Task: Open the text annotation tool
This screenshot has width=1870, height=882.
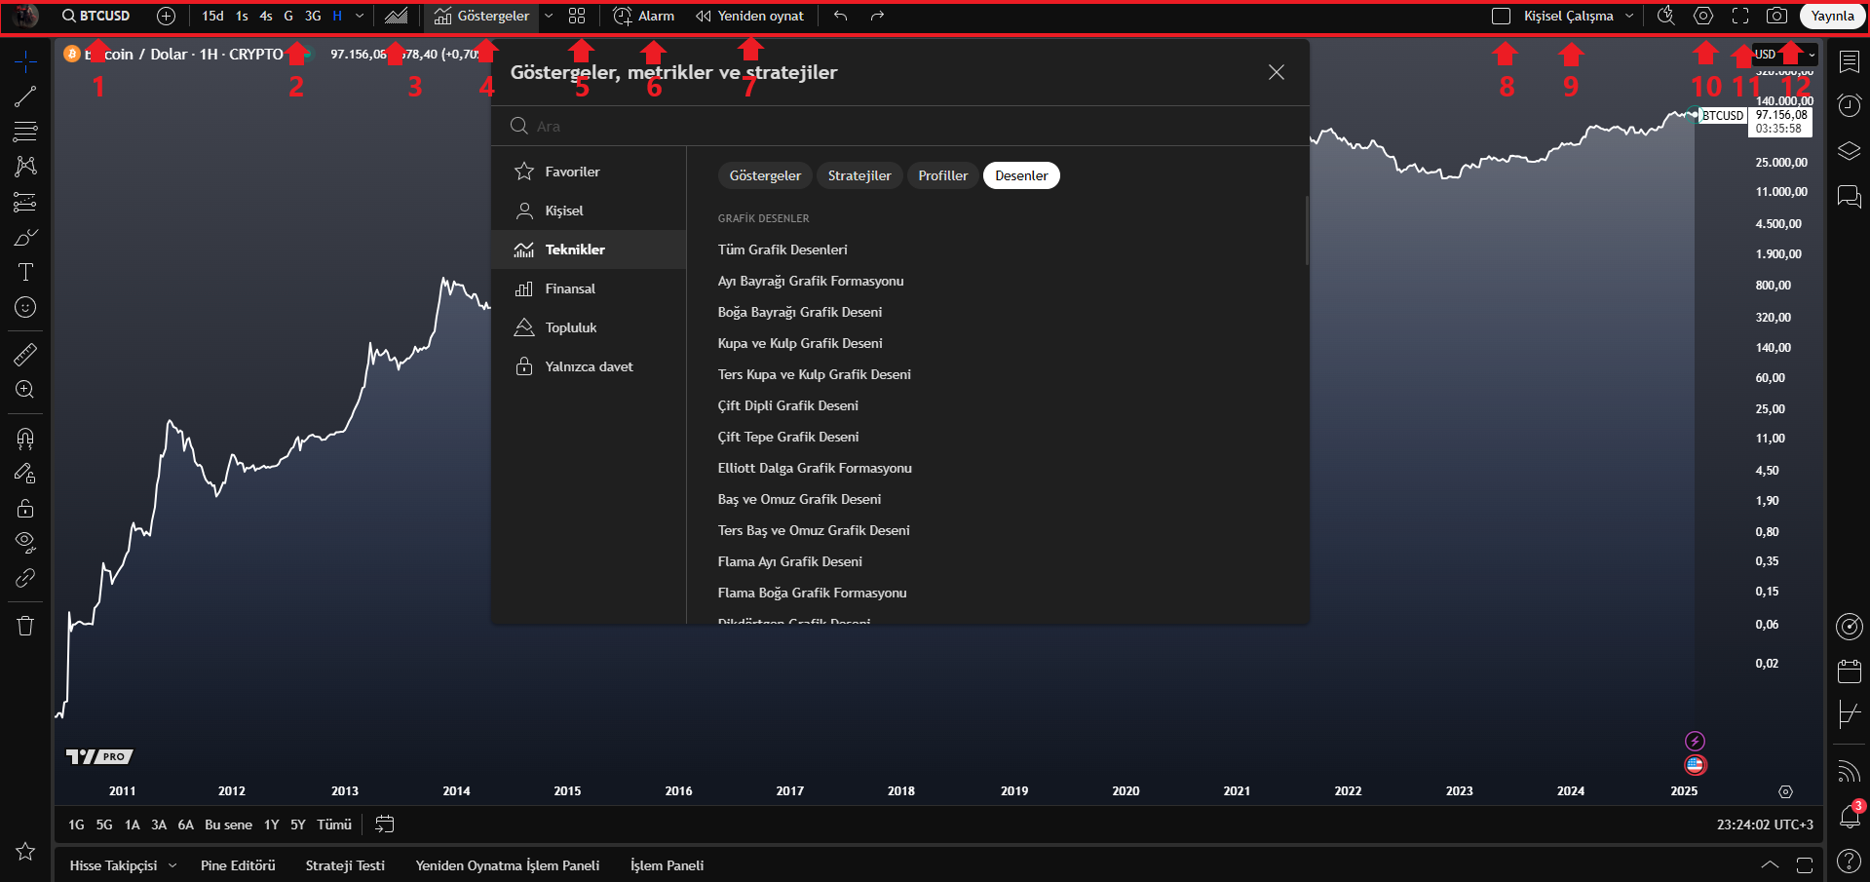Action: pos(25,272)
